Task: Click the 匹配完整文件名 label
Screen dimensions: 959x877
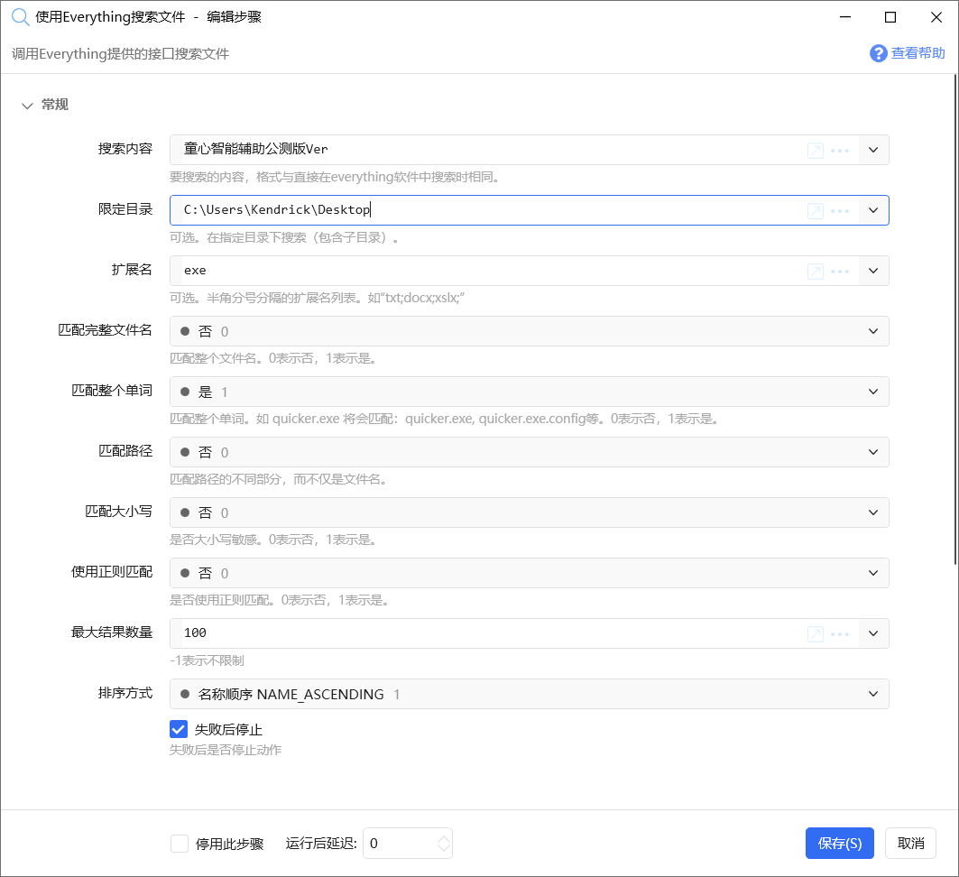Action: click(x=106, y=330)
